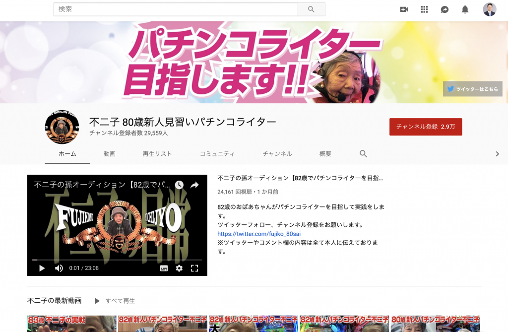Click the チャンネル登録 subscribe button
Image resolution: width=508 pixels, height=332 pixels.
pos(426,127)
